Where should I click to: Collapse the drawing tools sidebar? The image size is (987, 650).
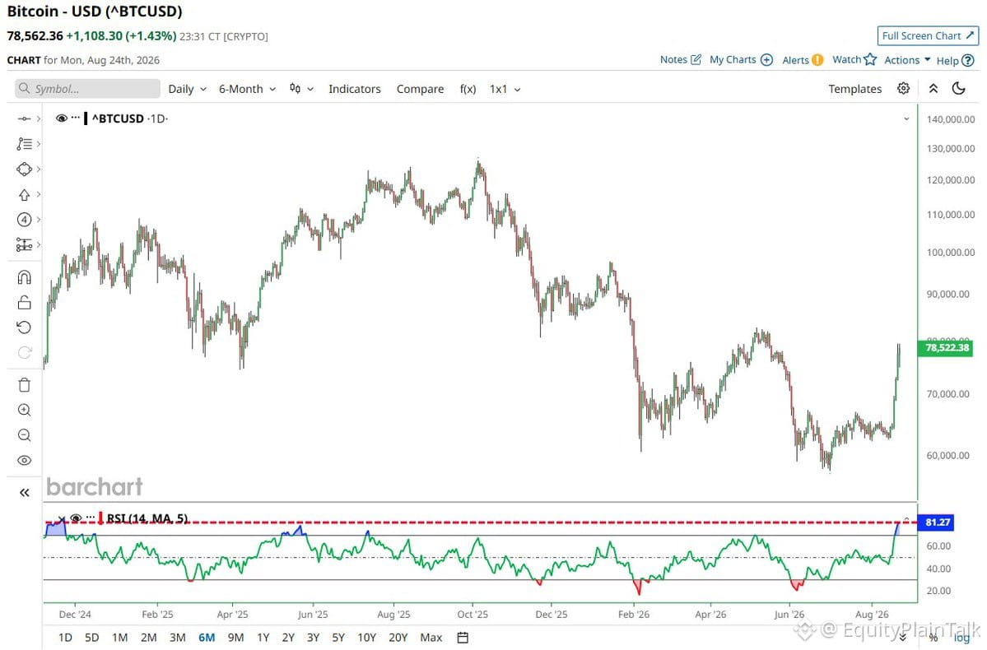click(x=24, y=493)
